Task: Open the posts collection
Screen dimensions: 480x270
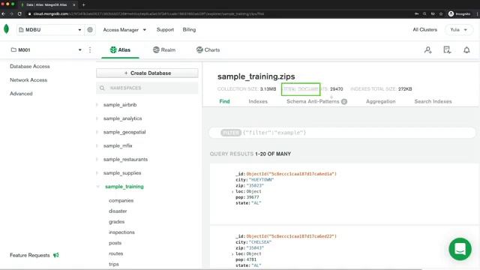Action: (115, 243)
